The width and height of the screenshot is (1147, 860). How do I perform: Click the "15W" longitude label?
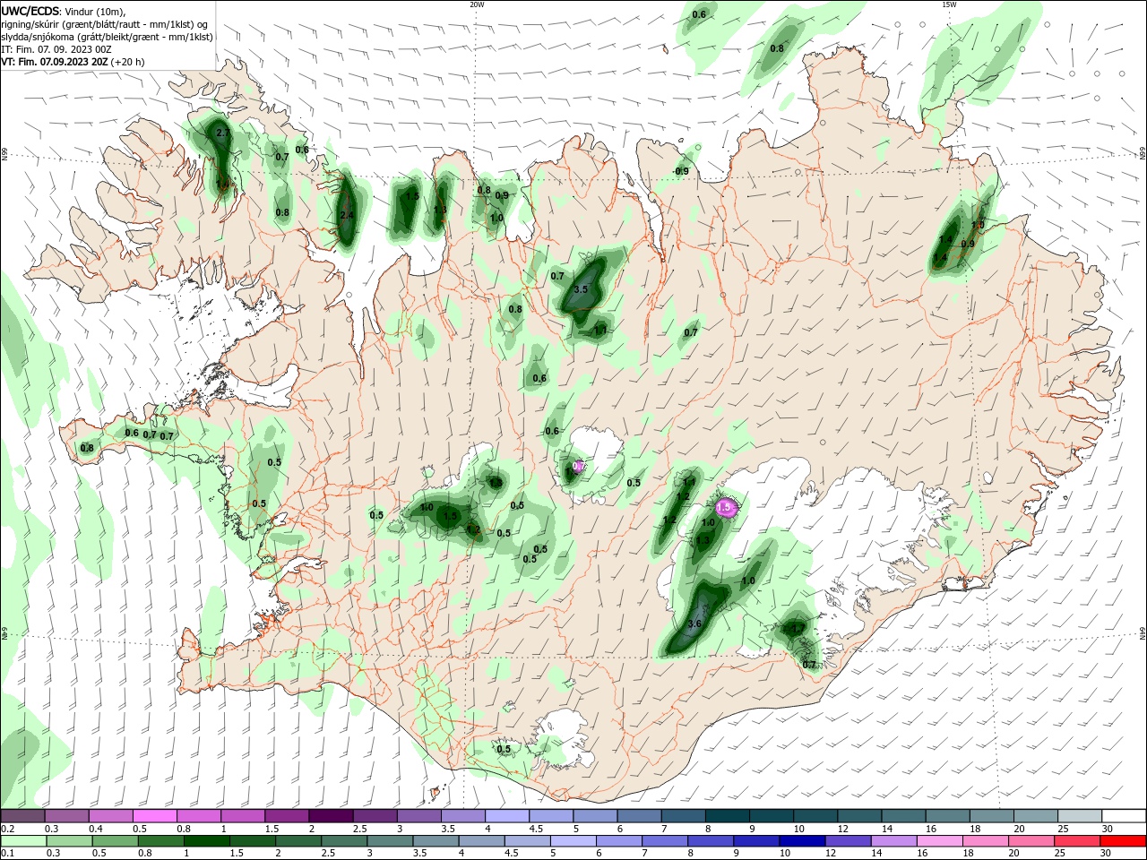[949, 4]
